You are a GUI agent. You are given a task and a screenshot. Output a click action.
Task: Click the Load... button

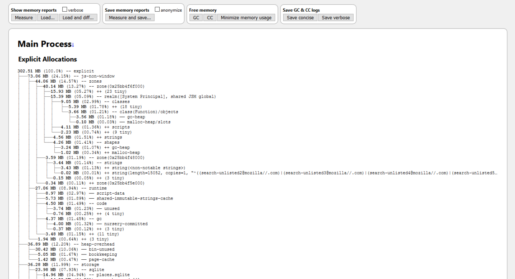48,18
